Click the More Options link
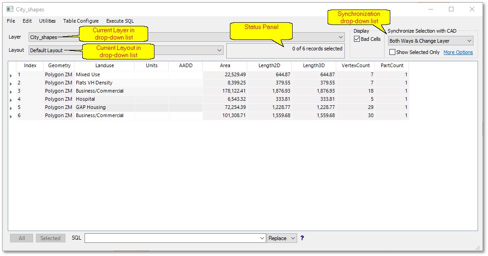This screenshot has width=488, height=256. (x=458, y=52)
